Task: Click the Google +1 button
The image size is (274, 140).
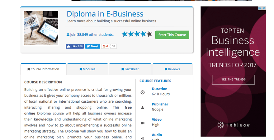Action: click(x=105, y=46)
